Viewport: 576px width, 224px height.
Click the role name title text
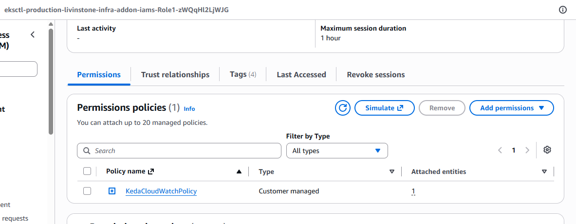[x=116, y=10]
